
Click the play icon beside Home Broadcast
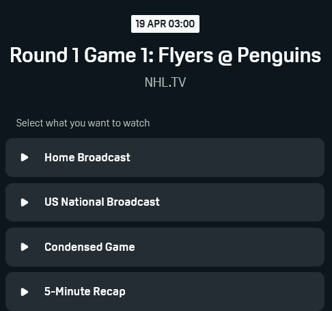tap(25, 157)
